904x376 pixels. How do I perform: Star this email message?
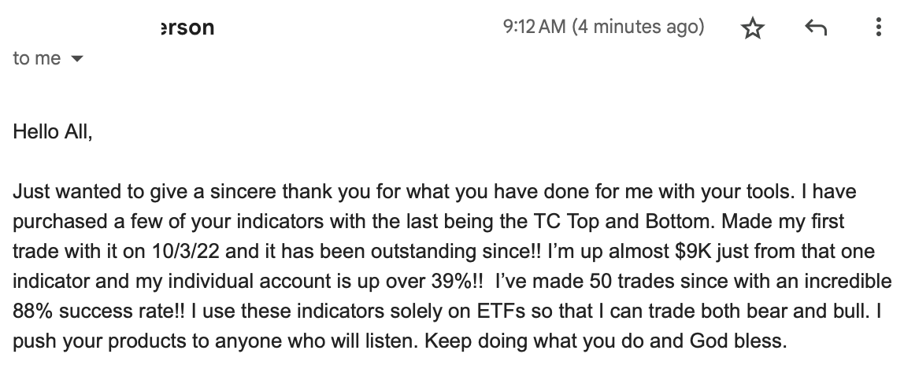click(x=752, y=28)
